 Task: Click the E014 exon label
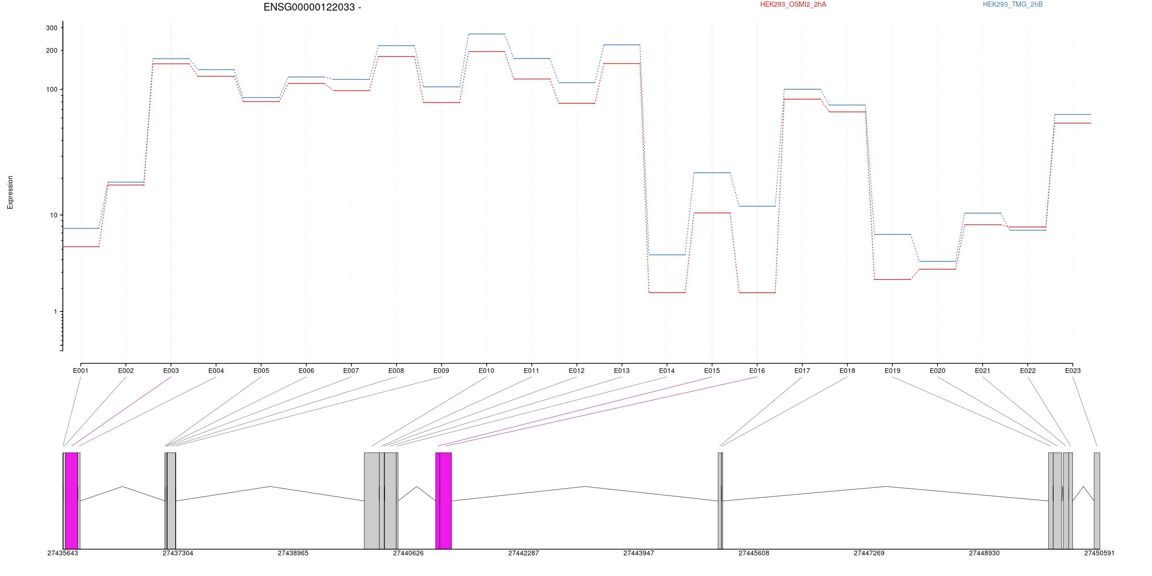667,371
